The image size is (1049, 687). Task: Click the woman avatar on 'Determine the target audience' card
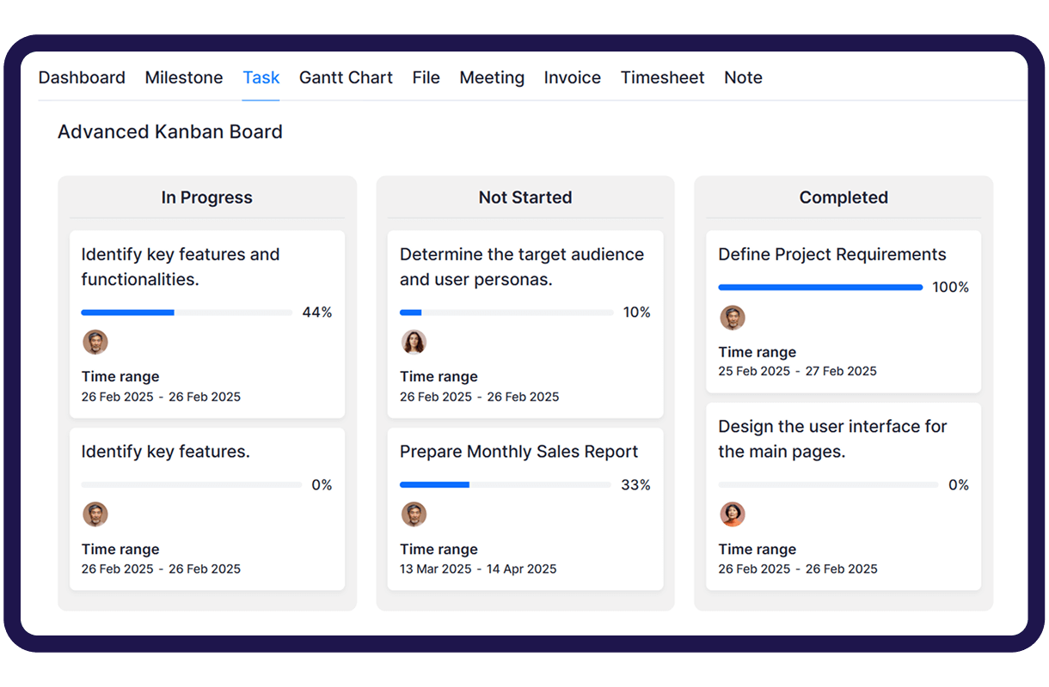pyautogui.click(x=414, y=342)
